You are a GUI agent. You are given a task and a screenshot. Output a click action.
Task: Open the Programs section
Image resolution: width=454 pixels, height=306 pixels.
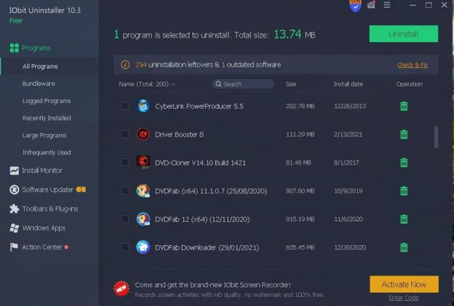coord(30,48)
